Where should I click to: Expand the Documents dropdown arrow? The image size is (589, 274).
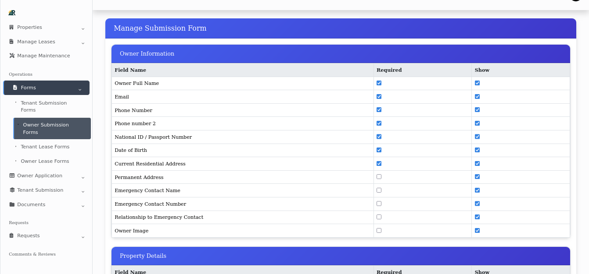tap(83, 206)
